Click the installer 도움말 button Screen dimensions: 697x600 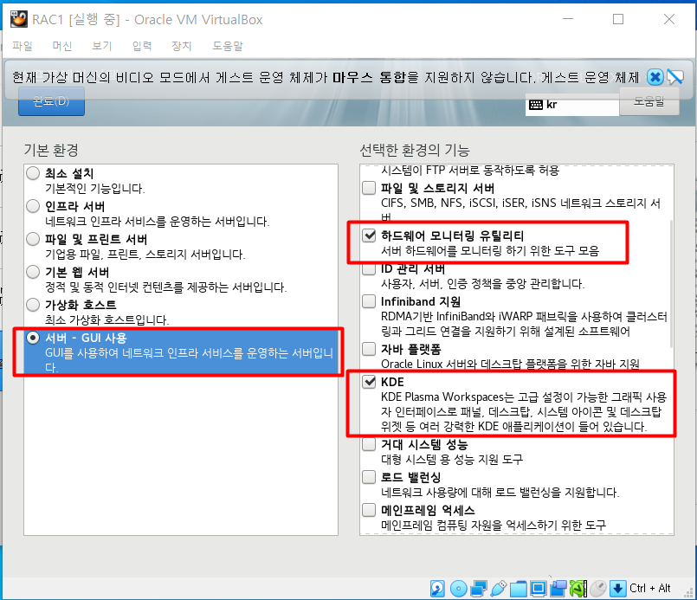point(649,102)
